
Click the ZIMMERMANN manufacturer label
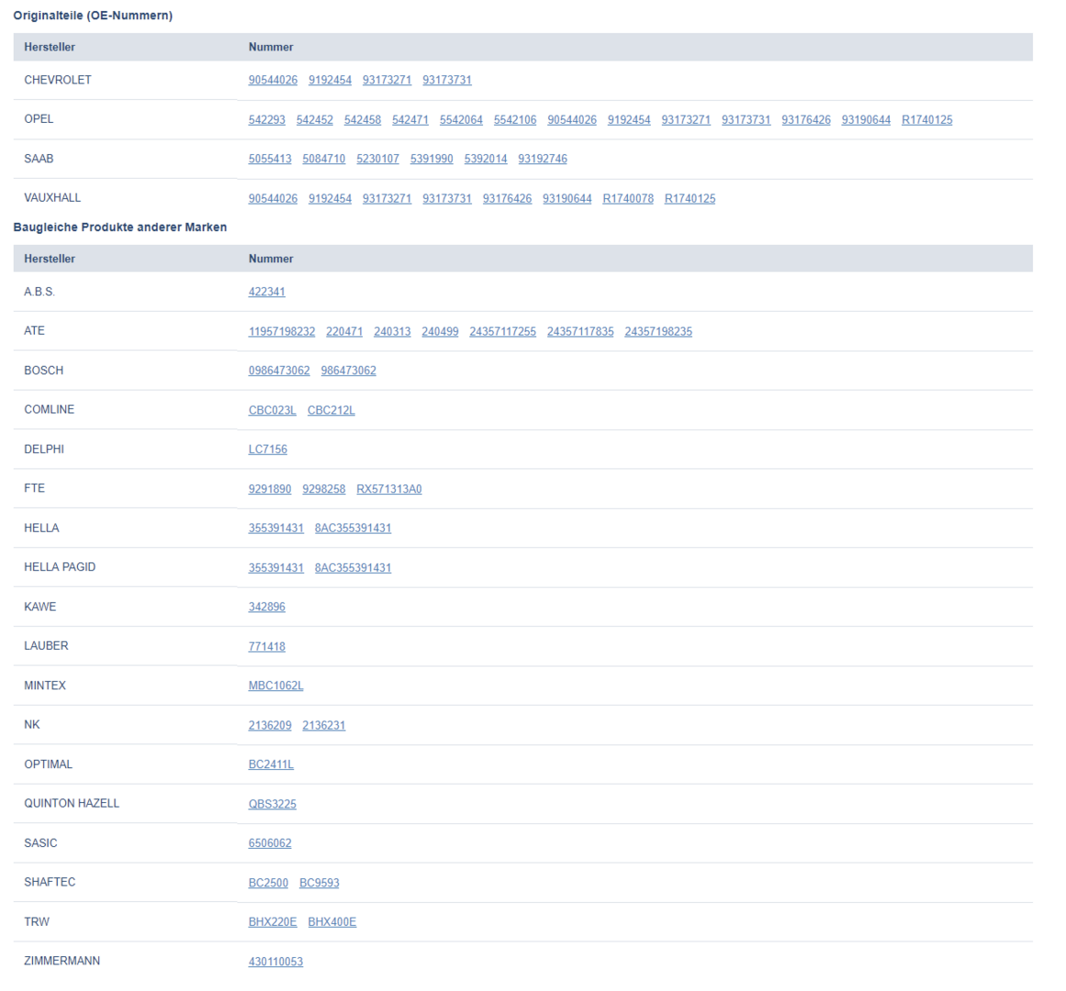point(62,961)
